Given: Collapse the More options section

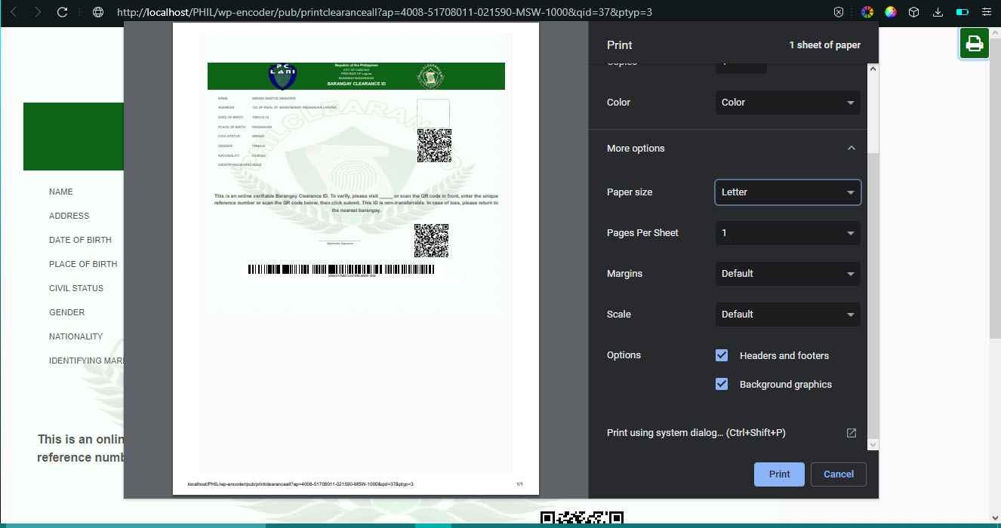Looking at the screenshot, I should point(851,149).
